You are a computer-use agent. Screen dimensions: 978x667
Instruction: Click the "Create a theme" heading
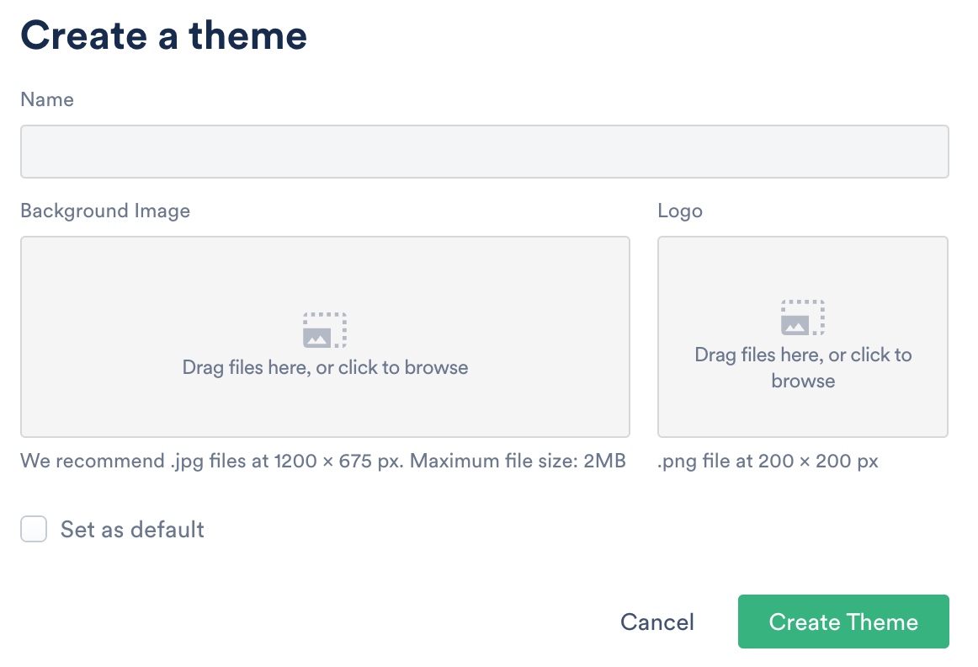pos(163,35)
